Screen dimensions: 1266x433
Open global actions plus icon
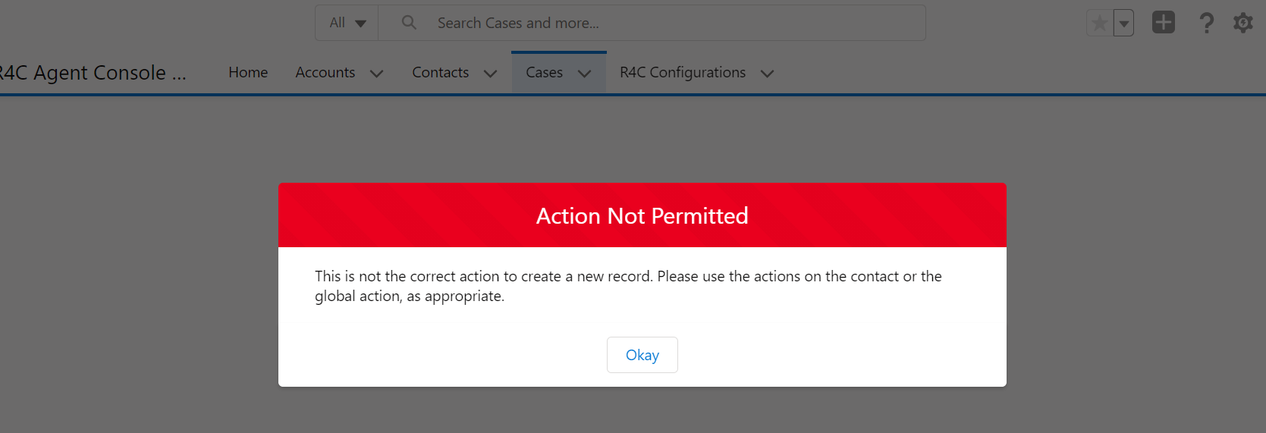click(1163, 23)
